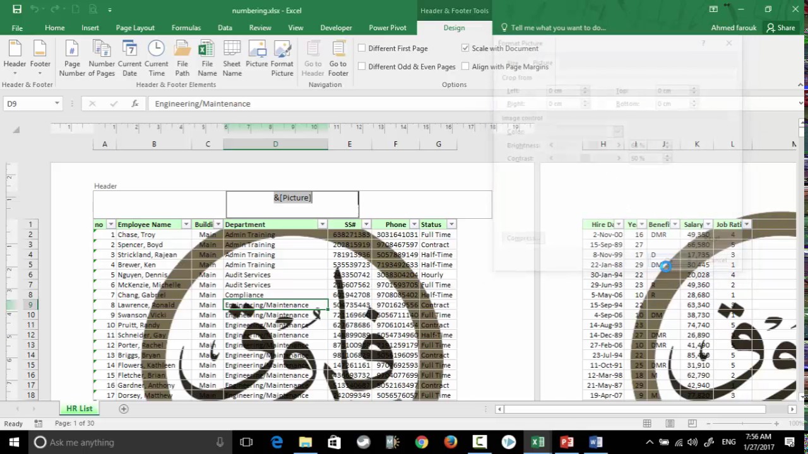Open the Department filter dropdown

tap(322, 224)
